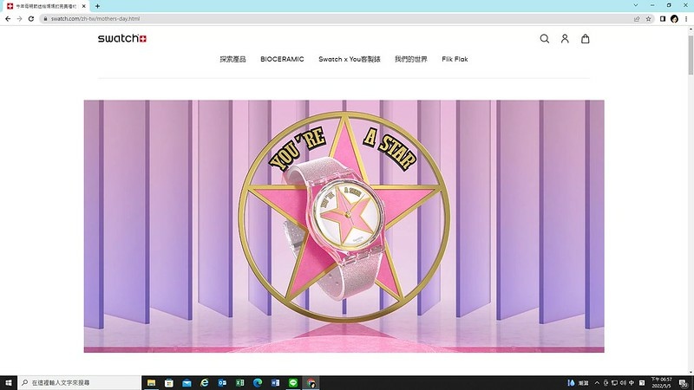This screenshot has width=694, height=390.
Task: Open Internet Explorer from taskbar
Action: 205,382
